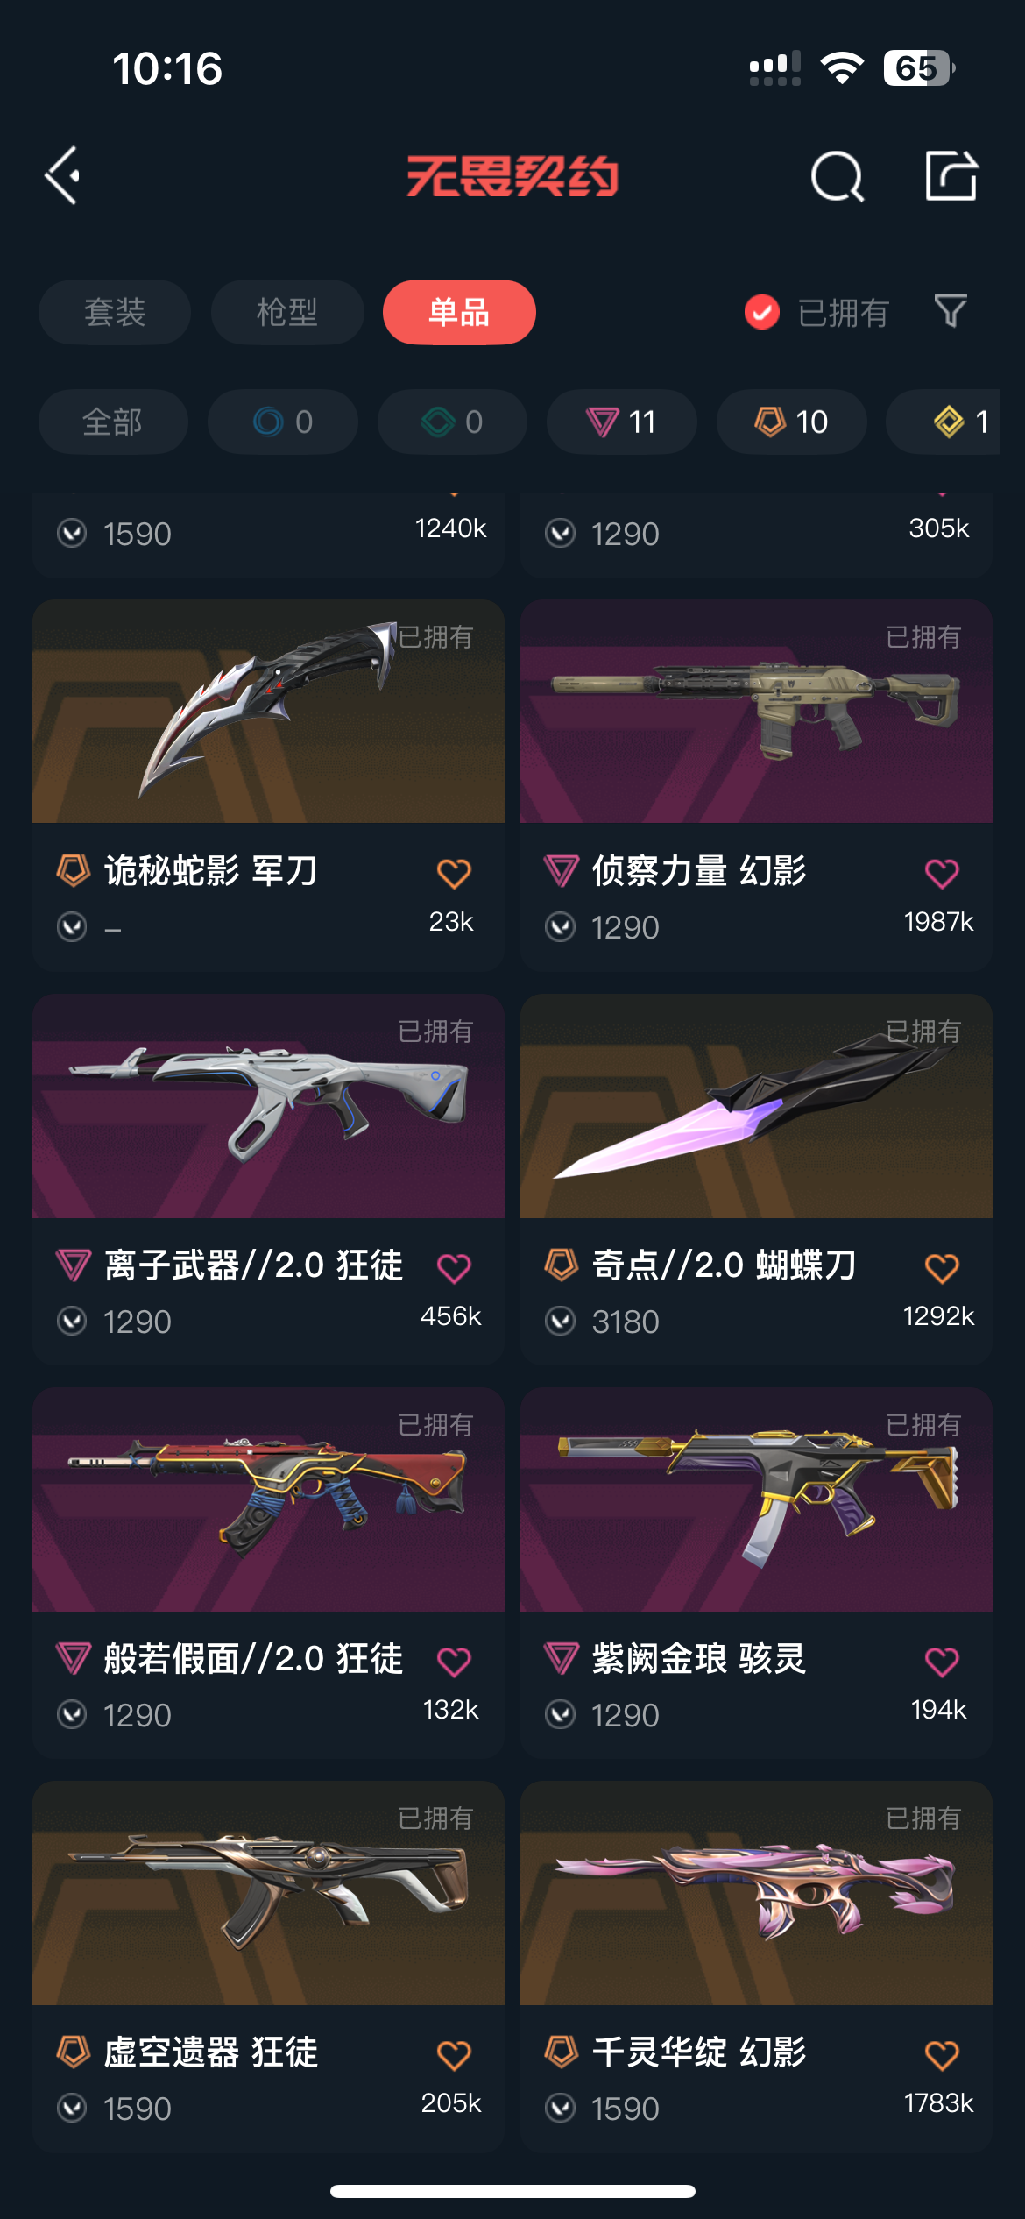Viewport: 1025px width, 2219px height.
Task: Like the 紫阙金琅 骇灵 heart icon
Action: click(x=942, y=1661)
